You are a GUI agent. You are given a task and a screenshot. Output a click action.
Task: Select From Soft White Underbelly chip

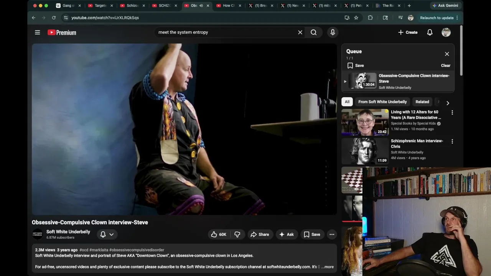coord(382,102)
